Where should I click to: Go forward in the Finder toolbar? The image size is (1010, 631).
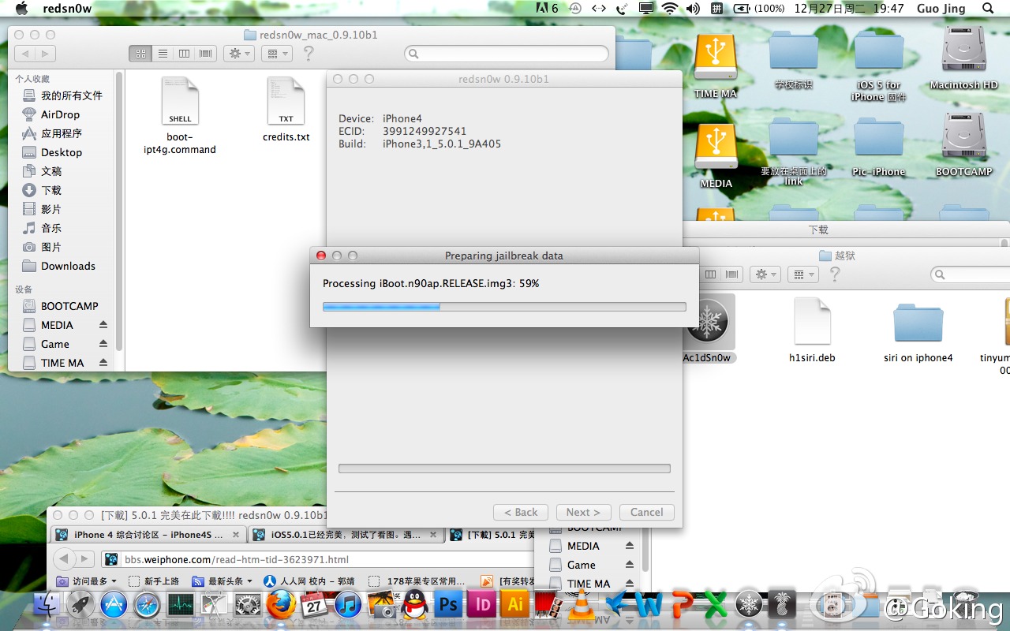point(46,54)
